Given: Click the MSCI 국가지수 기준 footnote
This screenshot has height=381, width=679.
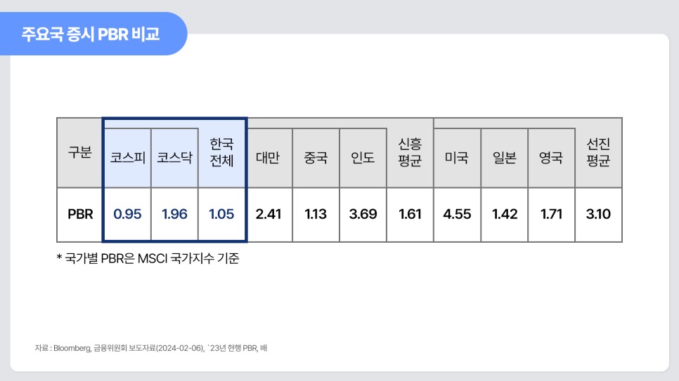Looking at the screenshot, I should point(148,259).
